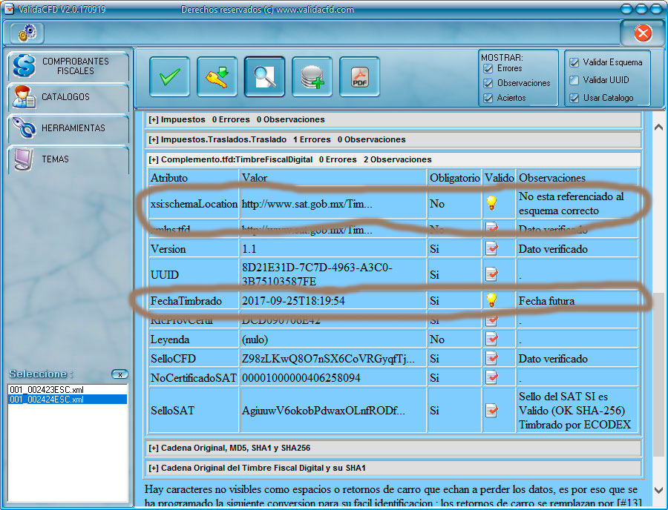Select file 001_002424ESC.xml
The image size is (668, 510).
(68, 400)
